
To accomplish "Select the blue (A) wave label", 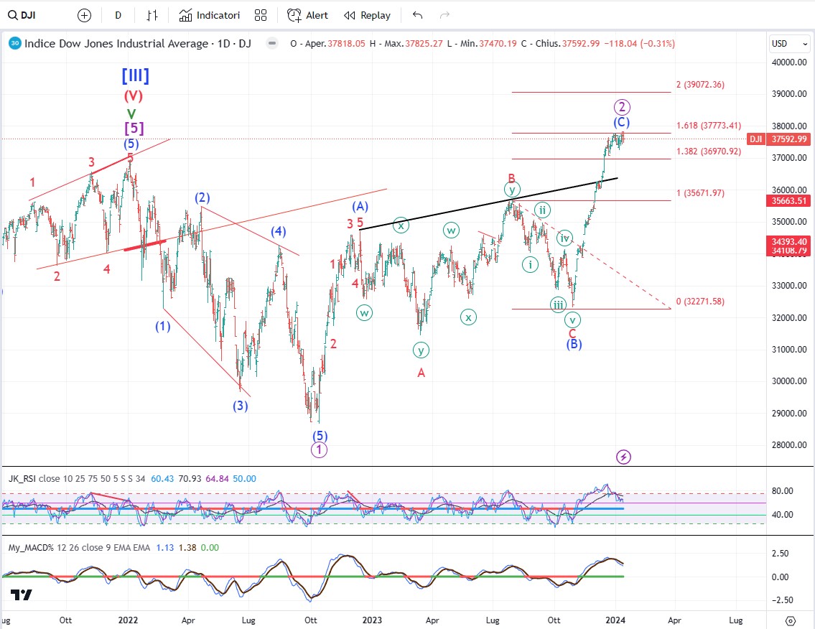I will pos(360,207).
